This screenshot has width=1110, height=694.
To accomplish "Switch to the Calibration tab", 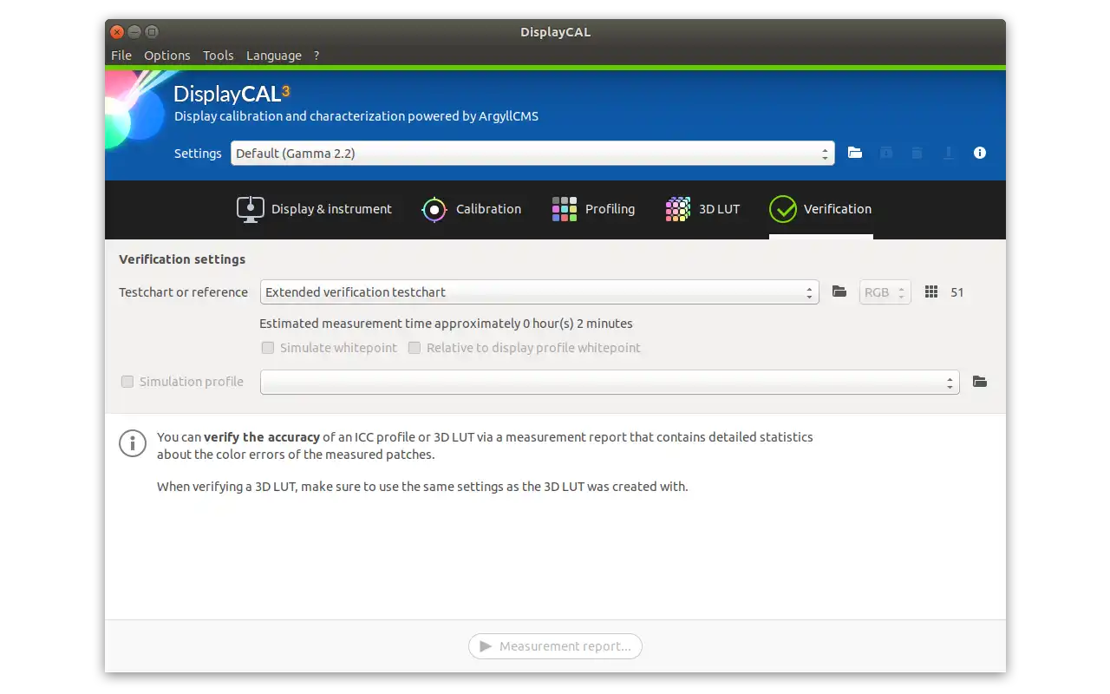I will coord(472,209).
